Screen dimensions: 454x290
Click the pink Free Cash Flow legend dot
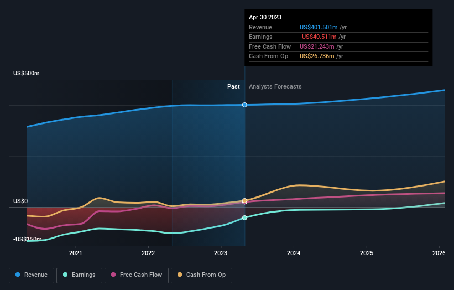113,275
